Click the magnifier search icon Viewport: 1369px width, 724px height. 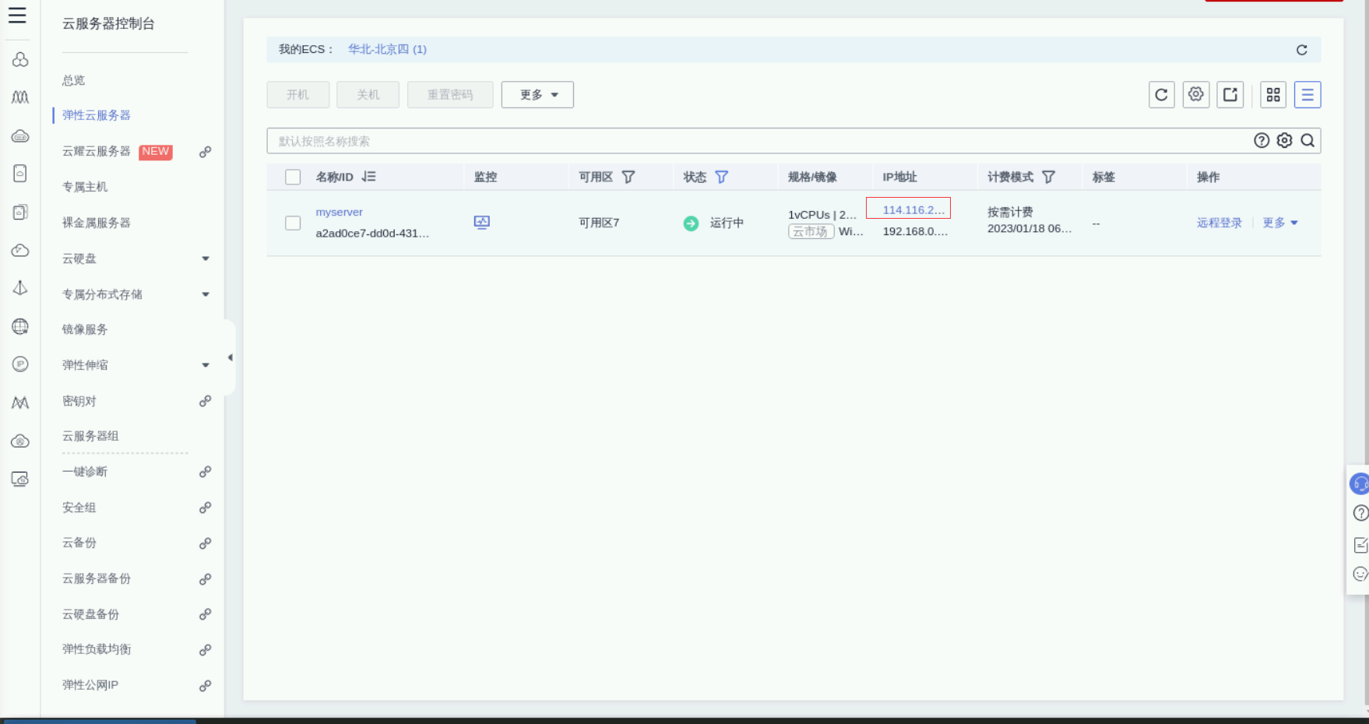pos(1307,141)
